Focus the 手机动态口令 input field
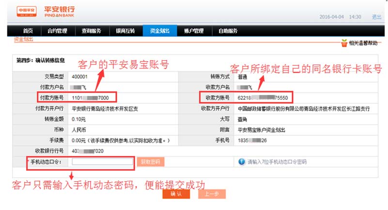 [x=102, y=162]
